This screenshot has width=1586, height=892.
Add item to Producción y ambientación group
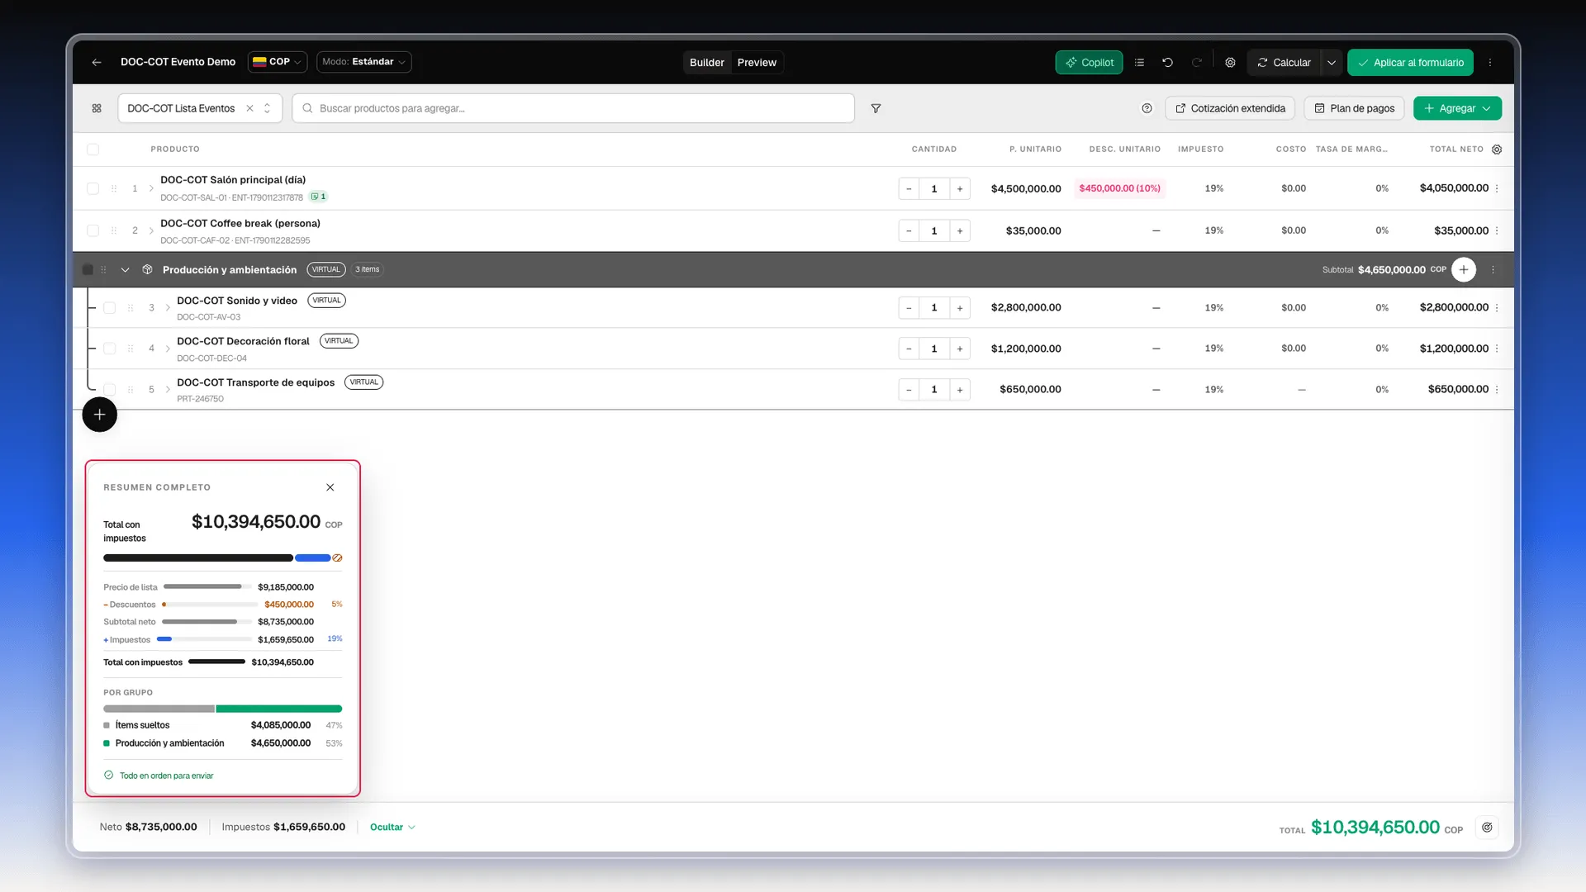tap(1463, 269)
